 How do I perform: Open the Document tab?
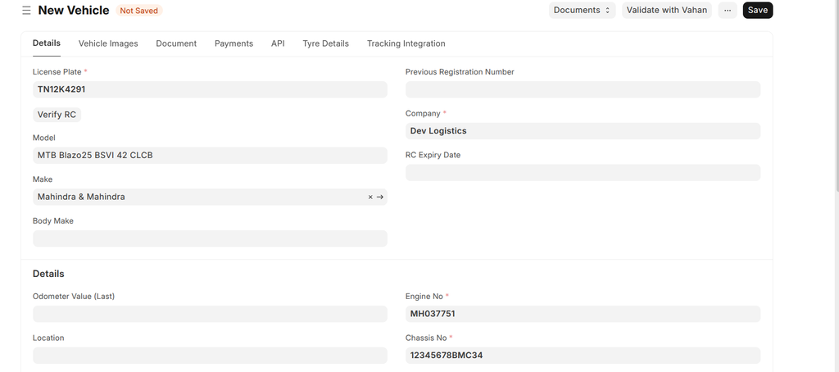point(176,43)
